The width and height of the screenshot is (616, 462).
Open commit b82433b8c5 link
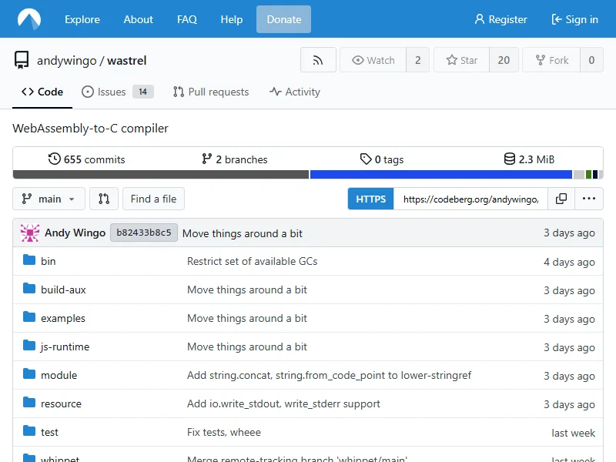pyautogui.click(x=144, y=233)
